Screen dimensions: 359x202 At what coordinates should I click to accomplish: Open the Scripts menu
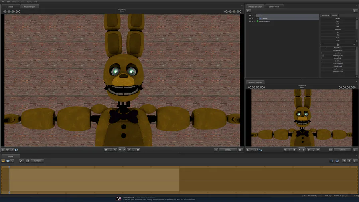coord(30,2)
